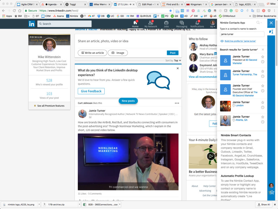The image size is (278, 209).
Task: Reload the page with the refresh icon
Action: (x=14, y=11)
